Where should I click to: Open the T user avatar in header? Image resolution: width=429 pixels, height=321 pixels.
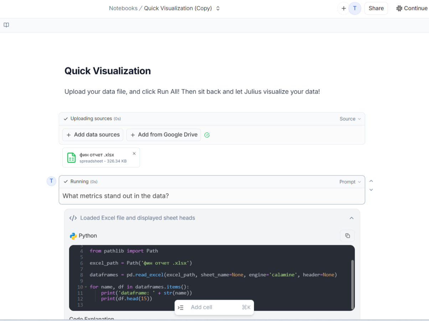tap(355, 8)
